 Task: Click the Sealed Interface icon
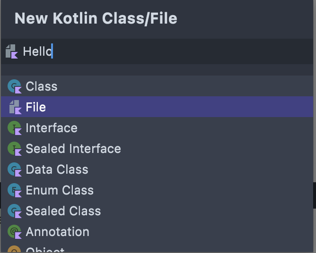point(15,149)
